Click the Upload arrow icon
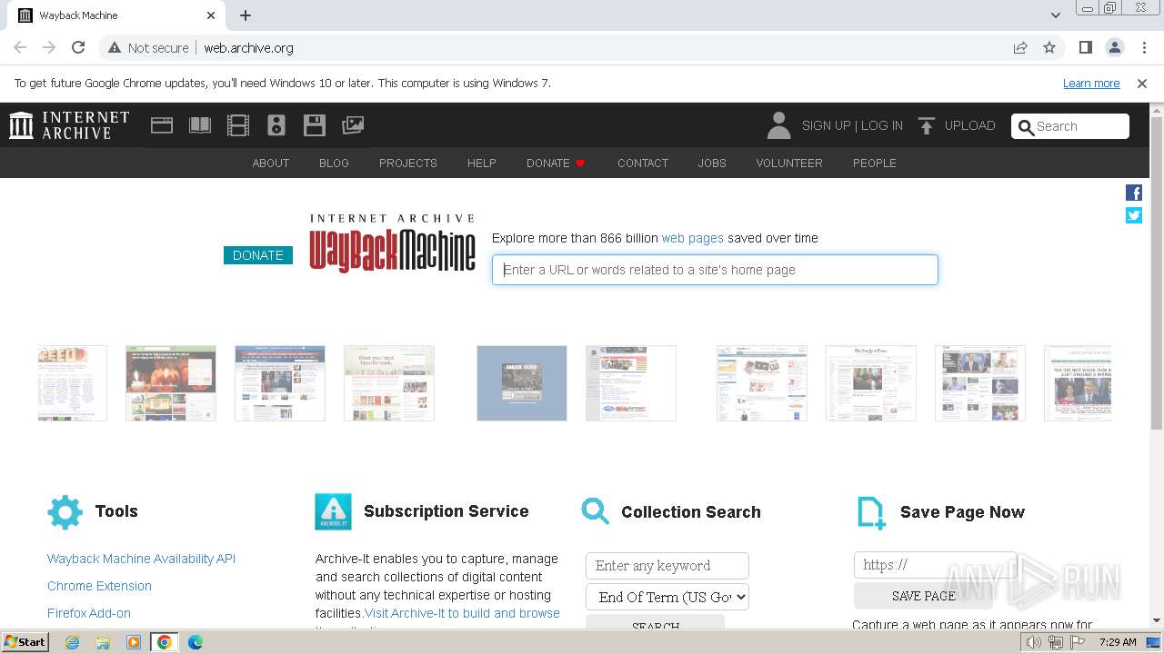This screenshot has width=1164, height=654. point(927,126)
